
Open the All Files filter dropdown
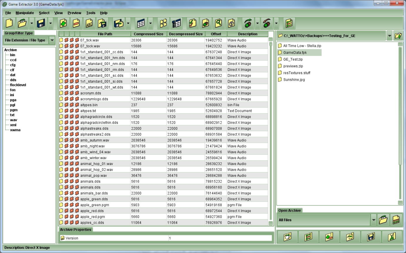coord(374,220)
